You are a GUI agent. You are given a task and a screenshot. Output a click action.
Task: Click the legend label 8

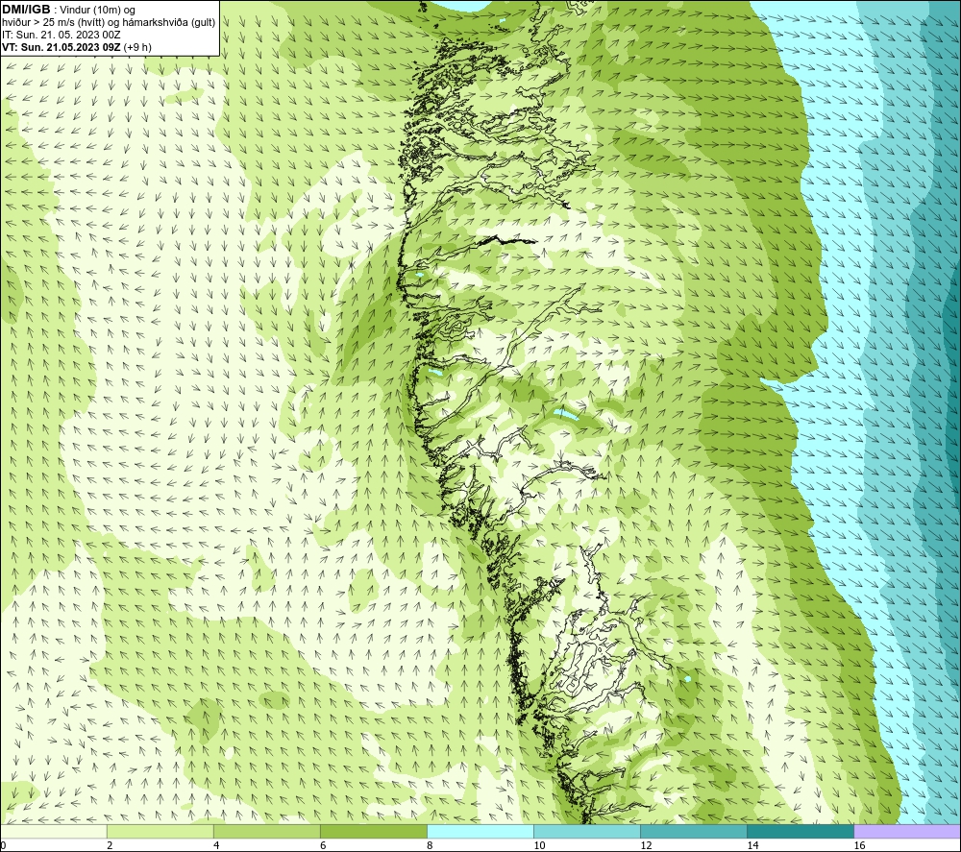[x=430, y=845]
